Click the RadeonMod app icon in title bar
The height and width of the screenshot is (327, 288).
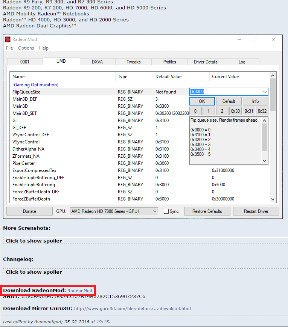[x=8, y=39]
